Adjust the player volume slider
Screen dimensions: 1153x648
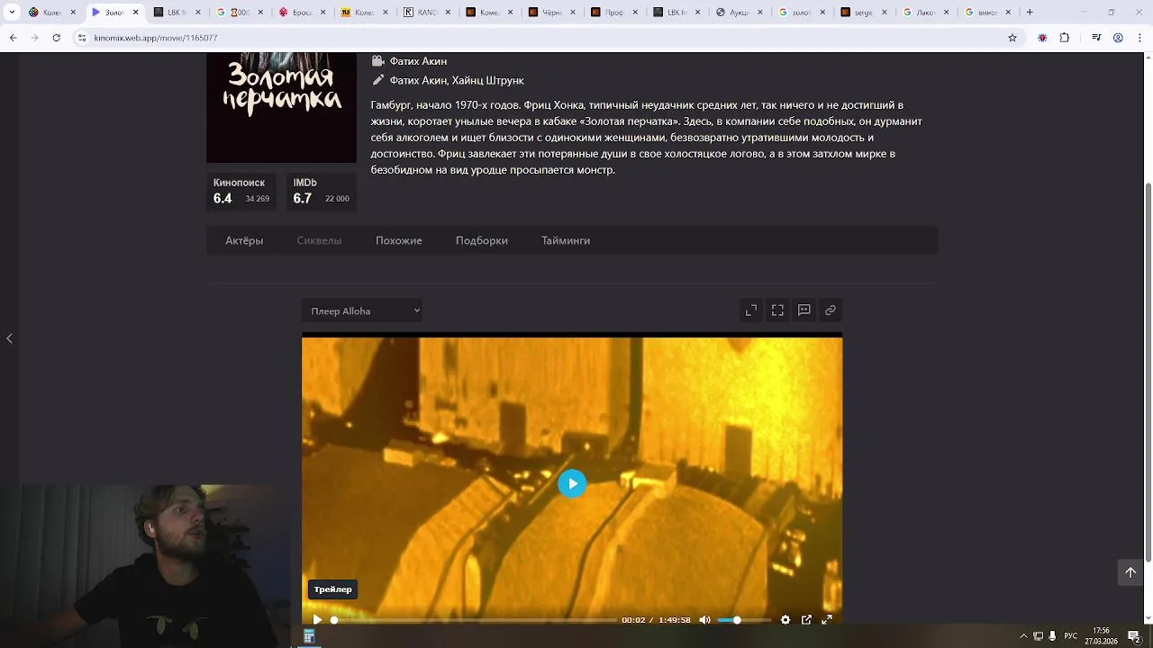click(744, 620)
